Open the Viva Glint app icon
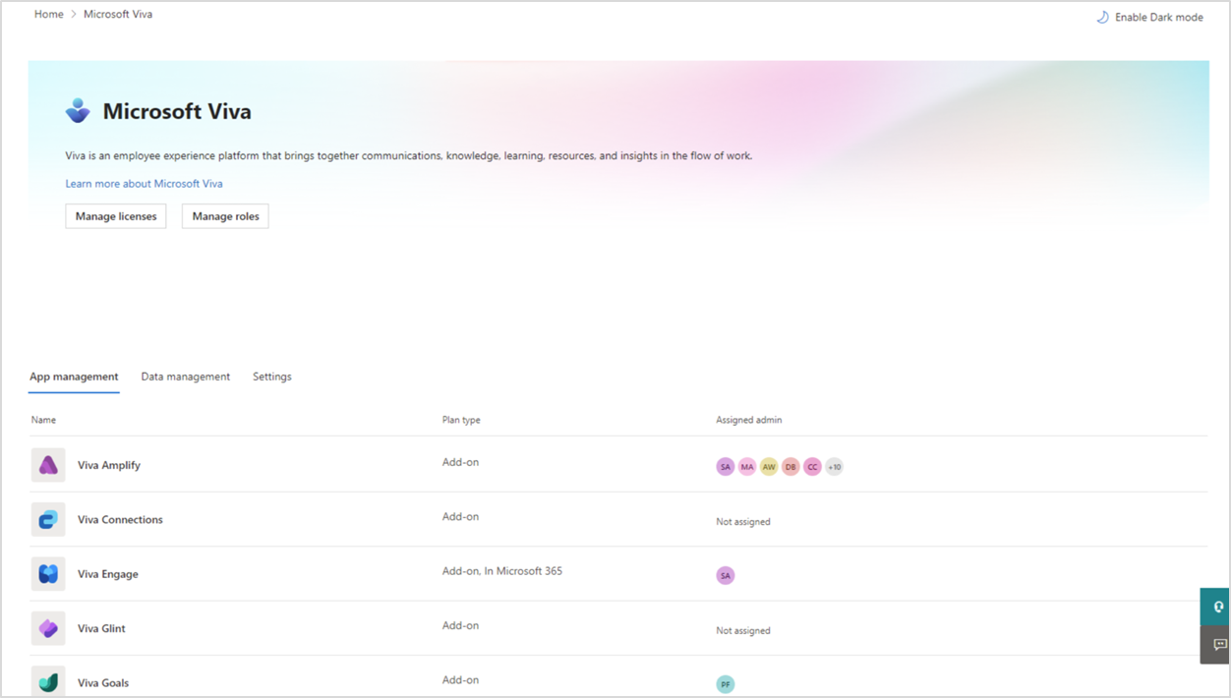This screenshot has height=698, width=1231. pyautogui.click(x=47, y=627)
